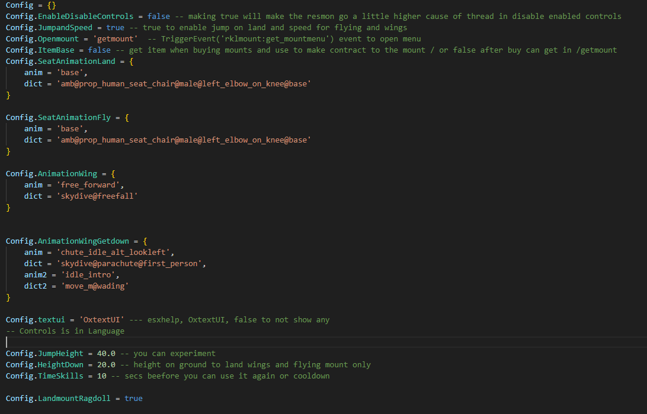Click 'Config.TimeSkills' identifier
Image resolution: width=647 pixels, height=414 pixels.
[44, 376]
